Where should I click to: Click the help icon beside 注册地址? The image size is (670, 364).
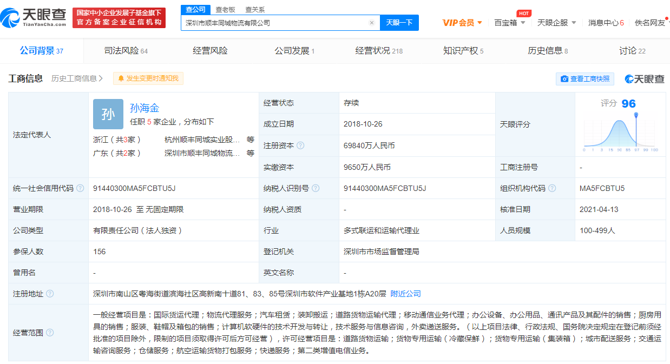(50, 294)
